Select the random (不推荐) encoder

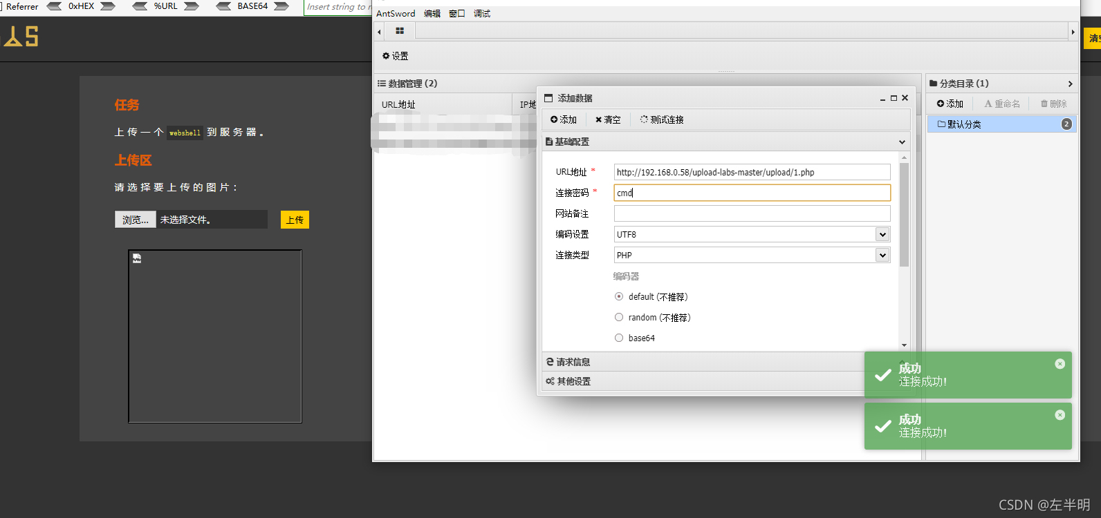[x=619, y=318]
